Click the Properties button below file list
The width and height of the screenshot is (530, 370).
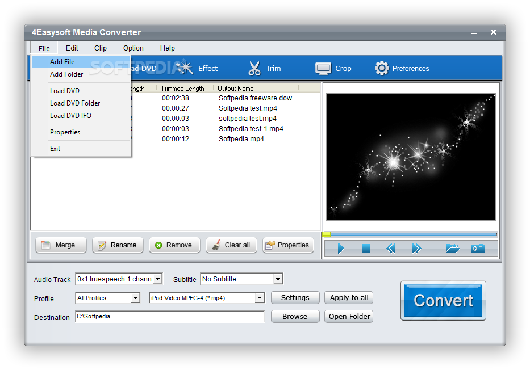pyautogui.click(x=288, y=245)
